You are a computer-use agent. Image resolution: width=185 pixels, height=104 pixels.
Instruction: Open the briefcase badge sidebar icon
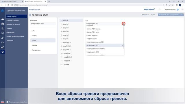[3, 24]
